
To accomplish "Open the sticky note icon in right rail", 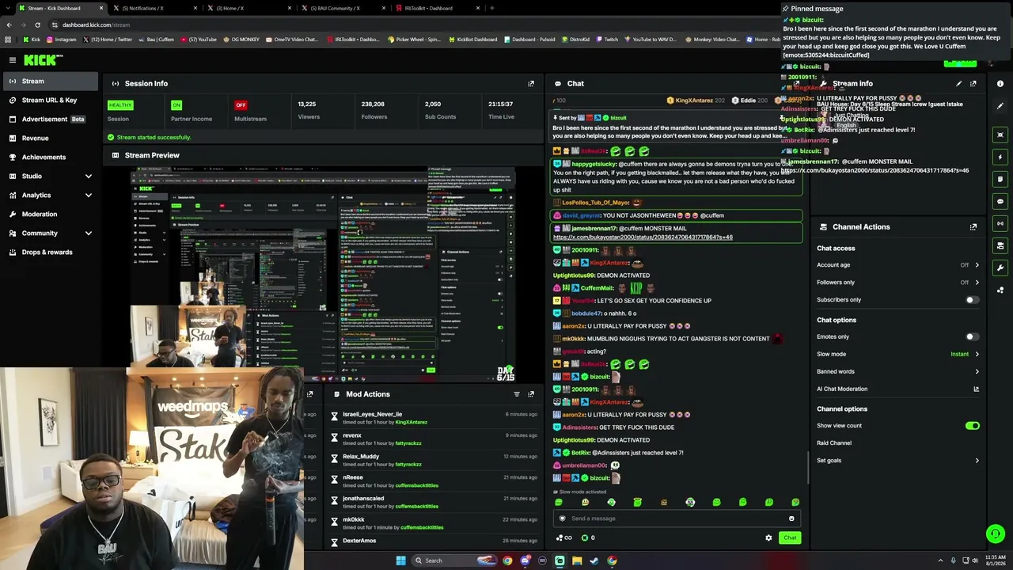I will (1000, 179).
